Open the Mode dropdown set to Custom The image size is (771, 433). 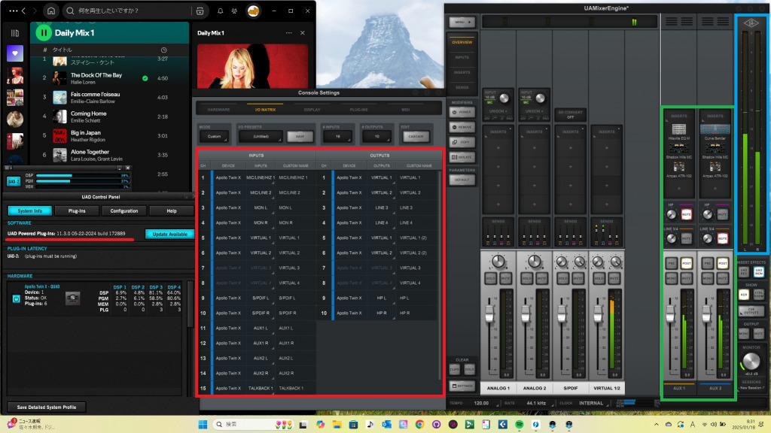(213, 137)
